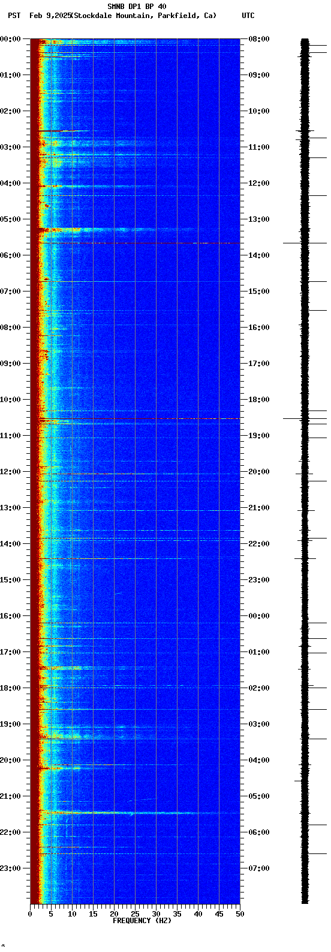Viewport: 331px width, 952px height.
Task: Click the 25 Hz frequency tick label
Action: (x=135, y=914)
